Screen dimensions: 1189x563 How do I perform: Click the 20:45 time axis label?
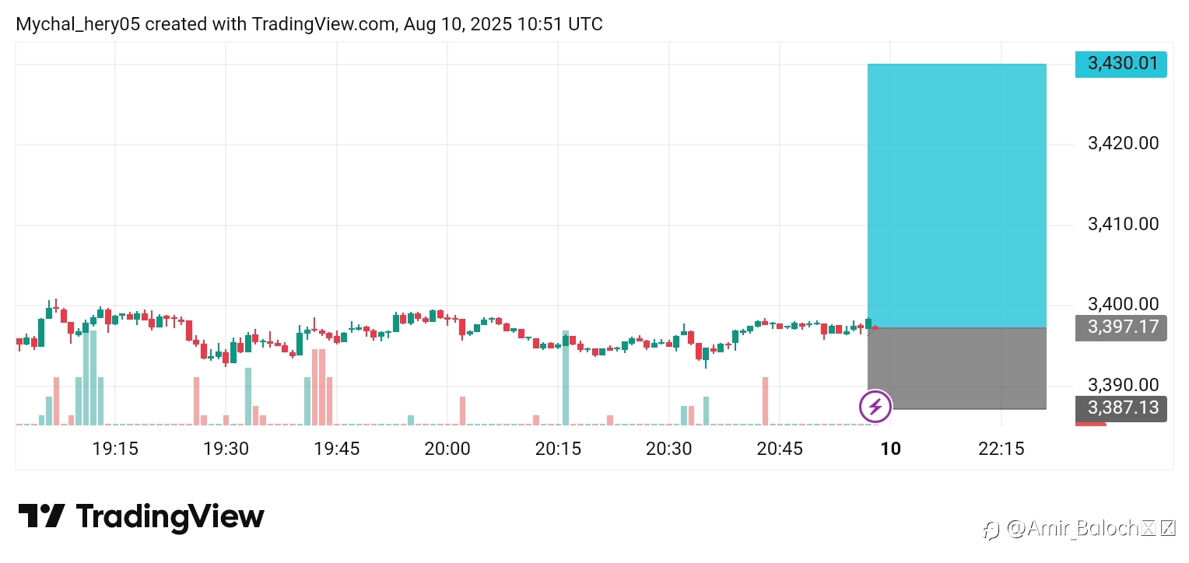click(x=780, y=449)
